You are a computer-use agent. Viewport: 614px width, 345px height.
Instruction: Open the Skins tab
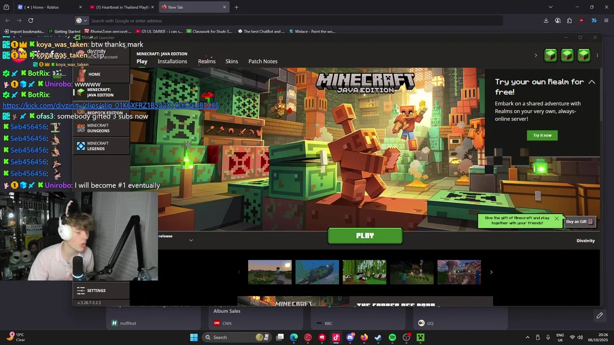pos(232,61)
